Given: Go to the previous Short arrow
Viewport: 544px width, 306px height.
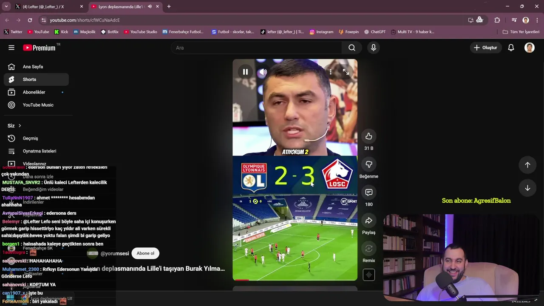Looking at the screenshot, I should tap(527, 165).
